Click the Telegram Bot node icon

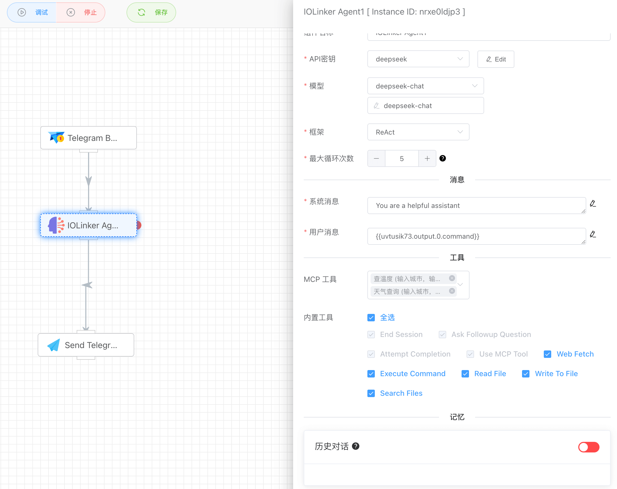point(56,138)
